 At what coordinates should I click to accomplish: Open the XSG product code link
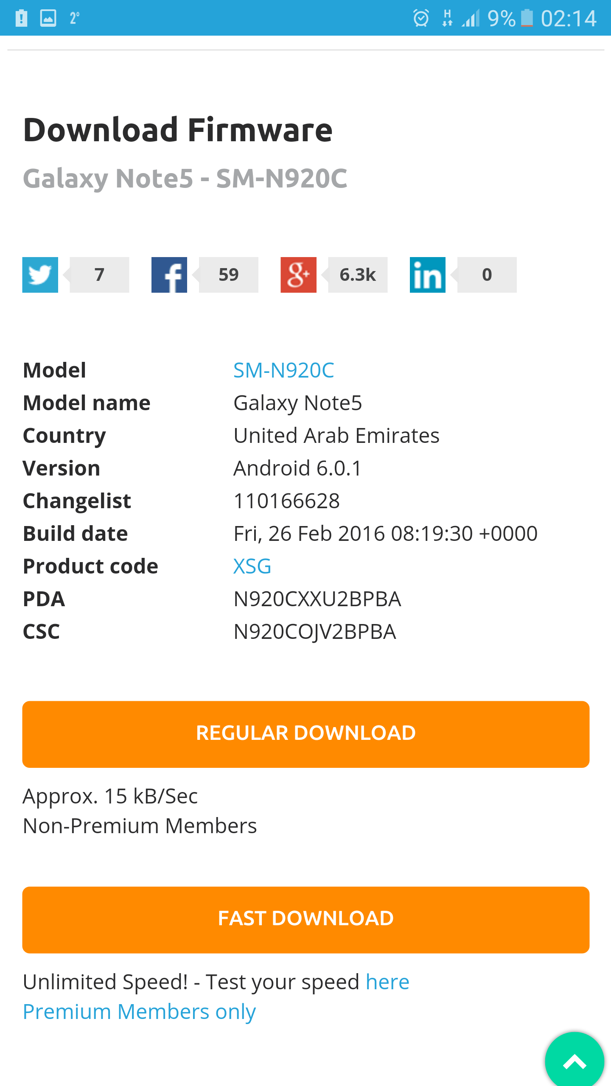(252, 566)
